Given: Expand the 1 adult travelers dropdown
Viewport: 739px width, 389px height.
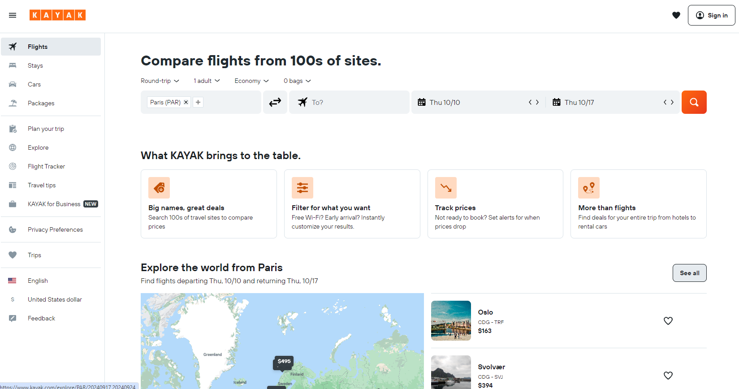Looking at the screenshot, I should (207, 81).
